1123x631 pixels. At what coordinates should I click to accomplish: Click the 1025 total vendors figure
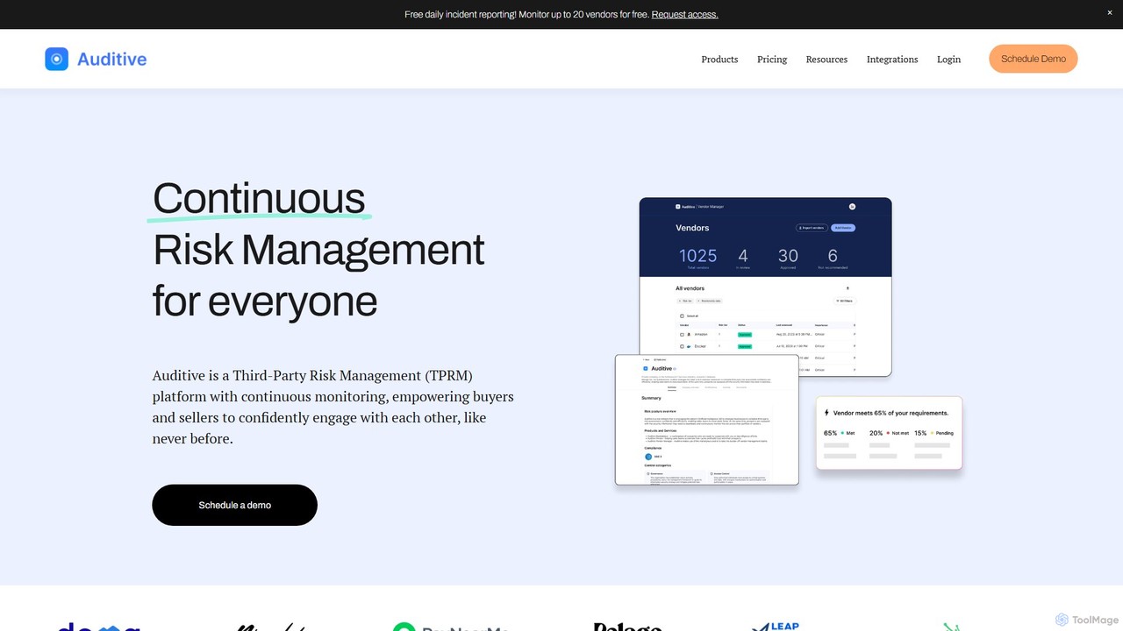tap(697, 256)
